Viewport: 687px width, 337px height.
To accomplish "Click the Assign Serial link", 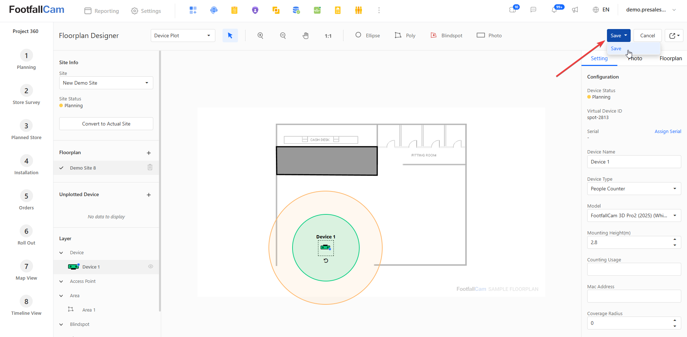I will point(668,131).
